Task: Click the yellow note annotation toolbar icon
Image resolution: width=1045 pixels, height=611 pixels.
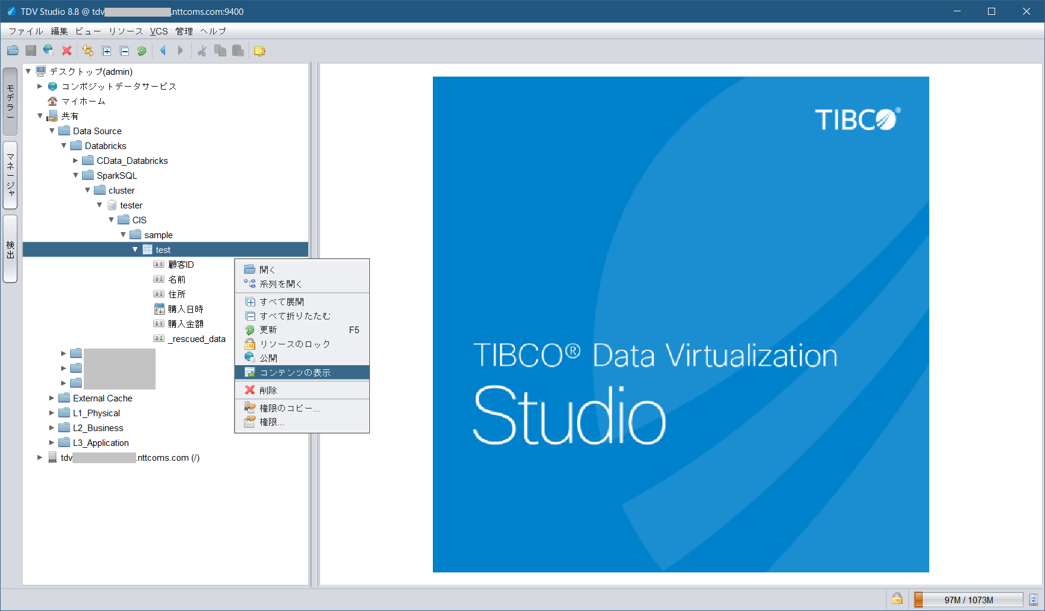Action: (x=259, y=51)
